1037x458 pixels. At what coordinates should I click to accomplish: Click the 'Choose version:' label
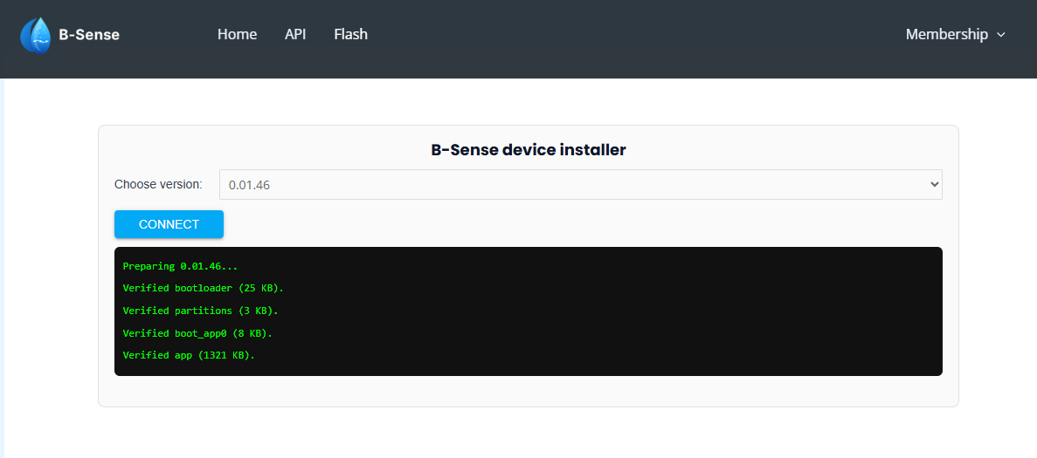pyautogui.click(x=158, y=185)
